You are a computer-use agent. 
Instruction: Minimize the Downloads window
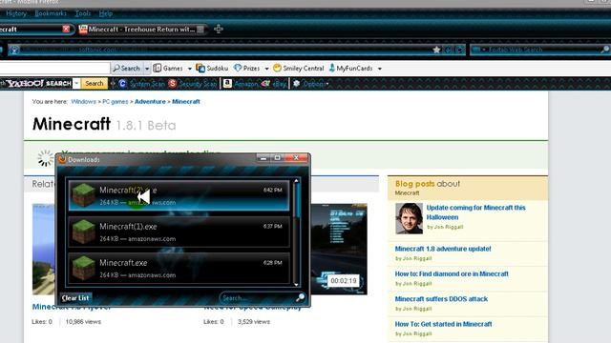[263, 158]
